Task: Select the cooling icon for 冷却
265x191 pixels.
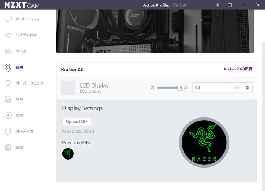Action: (8, 99)
